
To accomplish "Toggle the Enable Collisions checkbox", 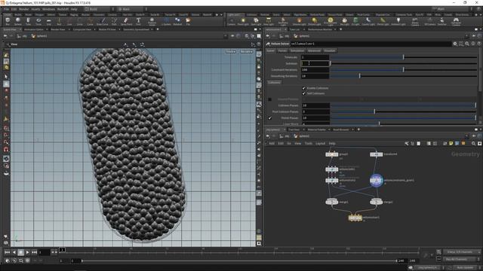I will (303, 88).
